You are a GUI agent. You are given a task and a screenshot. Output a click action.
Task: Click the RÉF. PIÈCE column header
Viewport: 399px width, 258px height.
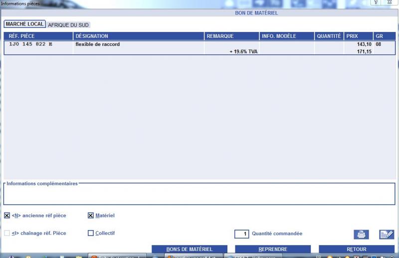coord(38,36)
